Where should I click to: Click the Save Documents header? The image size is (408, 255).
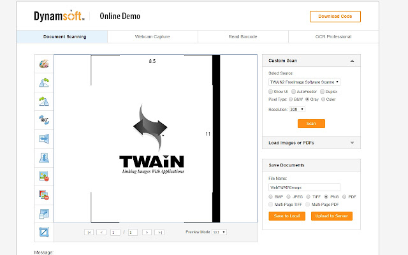[x=311, y=165]
